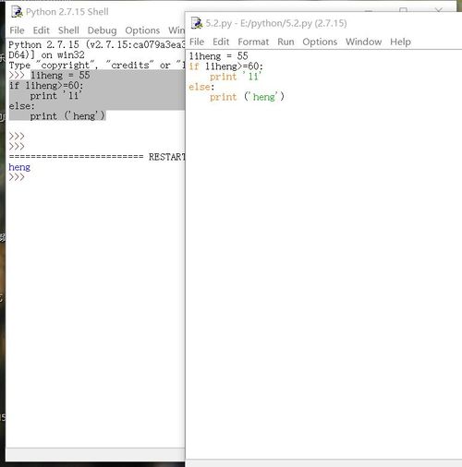This screenshot has height=467, width=462.
Task: Open the Debug menu in Shell window
Action: 102,30
